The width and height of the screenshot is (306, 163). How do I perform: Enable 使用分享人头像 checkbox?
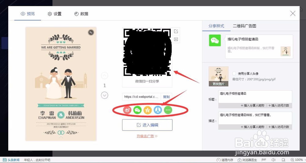coord(234,74)
